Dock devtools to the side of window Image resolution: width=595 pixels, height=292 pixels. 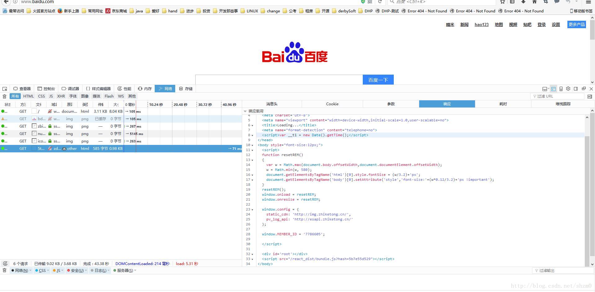[x=576, y=89]
